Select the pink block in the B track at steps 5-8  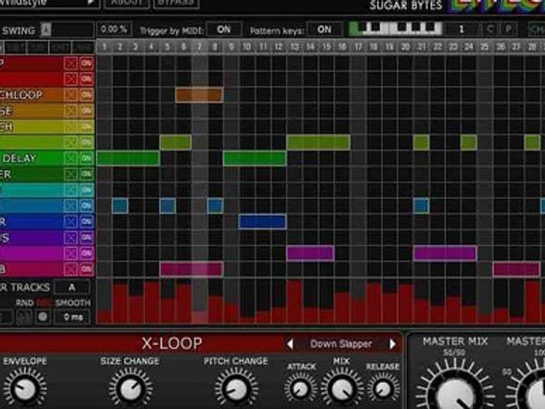coord(191,269)
